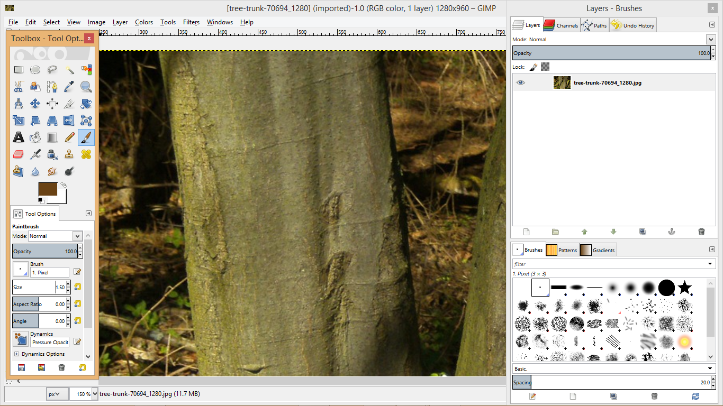Screen dimensions: 723x406
Task: Enable the lock alpha channel toggle
Action: pyautogui.click(x=546, y=67)
